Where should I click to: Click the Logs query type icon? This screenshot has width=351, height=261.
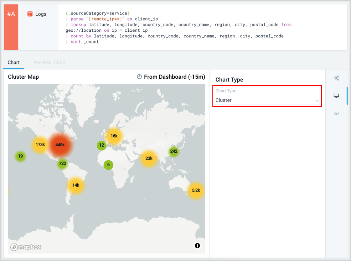coord(30,14)
